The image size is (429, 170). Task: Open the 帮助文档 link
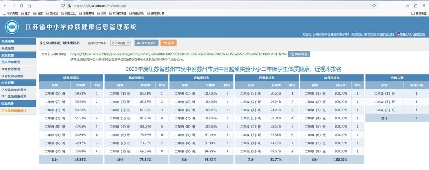click(371, 34)
